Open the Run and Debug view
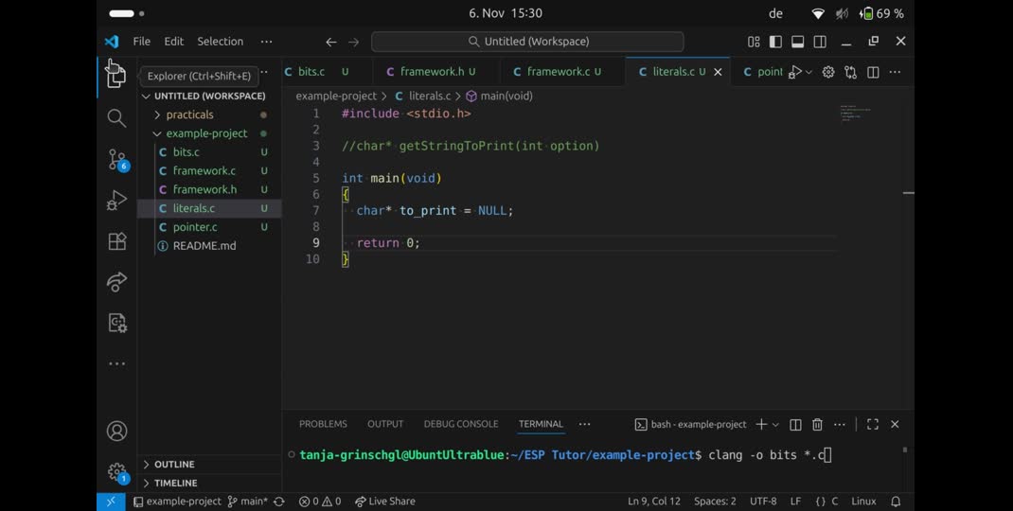 click(x=116, y=201)
